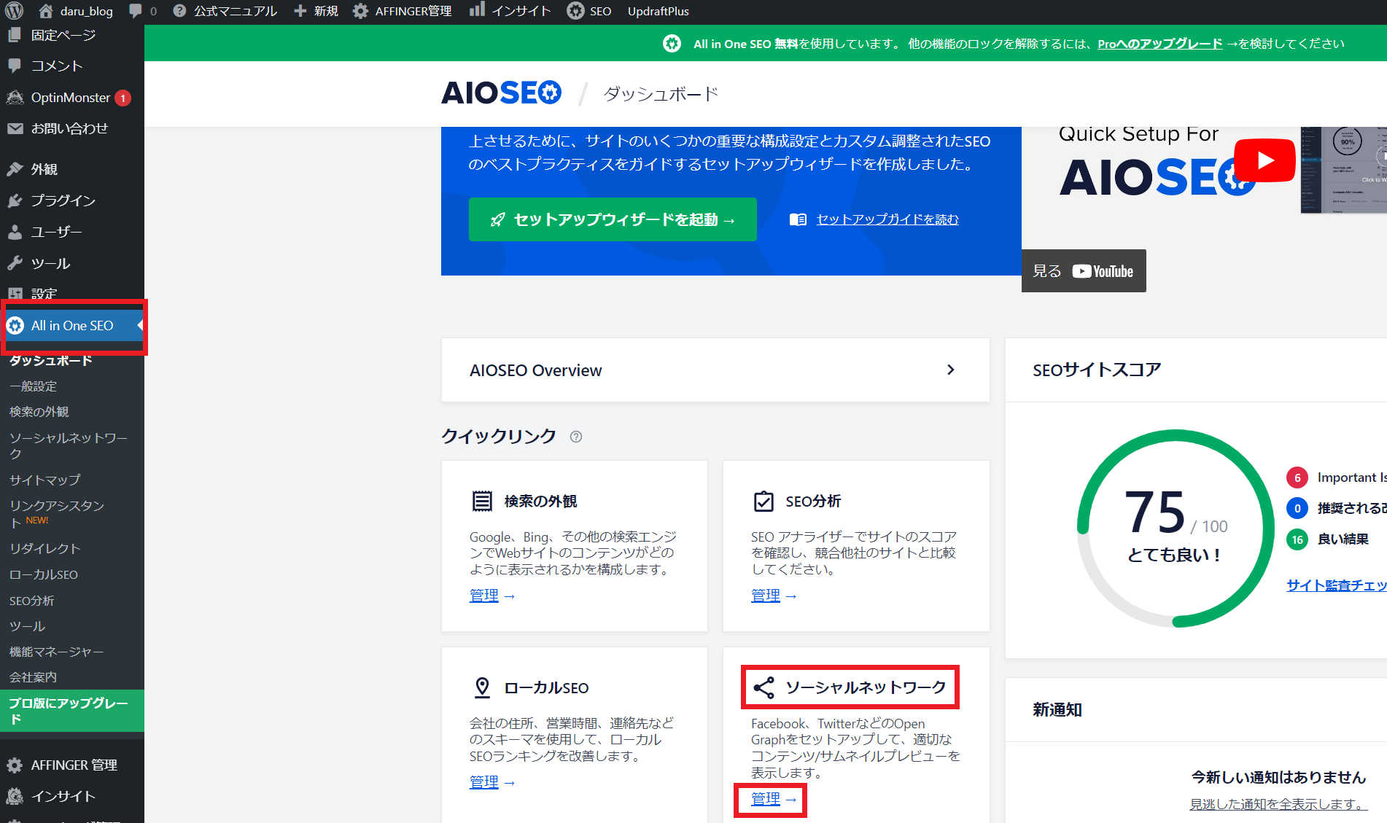1387x823 pixels.
Task: Click the インサイト sidebar icon
Action: pyautogui.click(x=15, y=796)
